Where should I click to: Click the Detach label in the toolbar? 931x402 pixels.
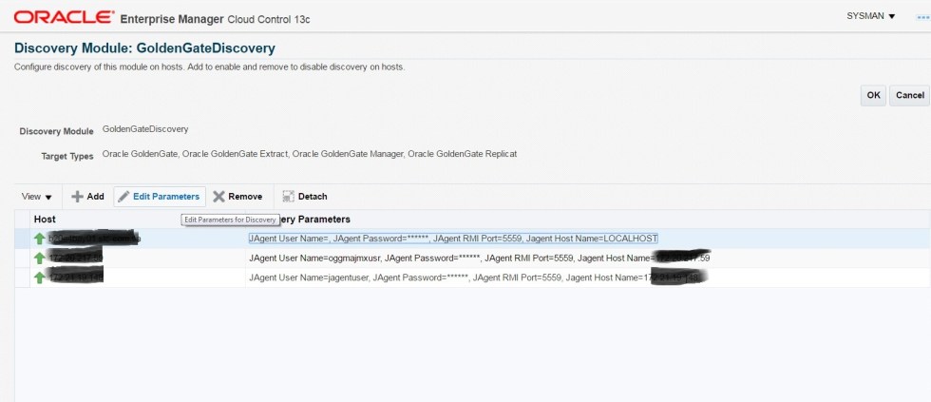[313, 197]
